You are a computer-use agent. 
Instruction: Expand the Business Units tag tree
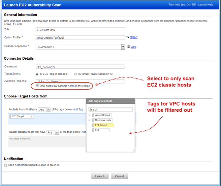89,120
